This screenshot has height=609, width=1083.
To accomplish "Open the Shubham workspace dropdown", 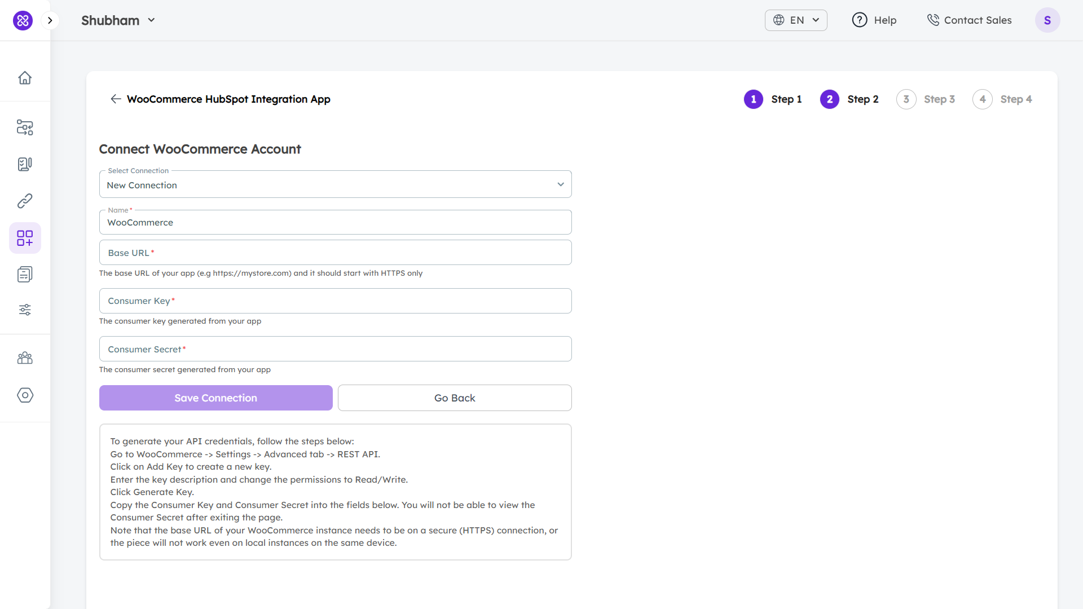I will tap(118, 20).
